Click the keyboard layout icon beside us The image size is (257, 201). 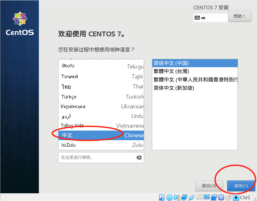(197, 18)
